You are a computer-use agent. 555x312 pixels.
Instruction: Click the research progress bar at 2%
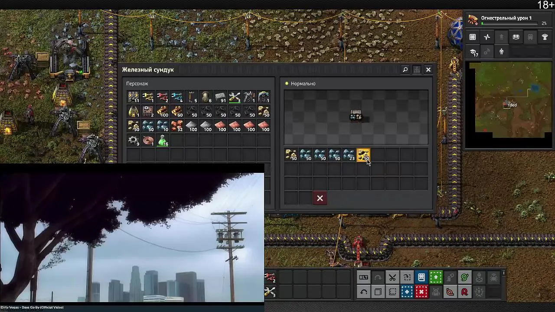[x=509, y=23]
